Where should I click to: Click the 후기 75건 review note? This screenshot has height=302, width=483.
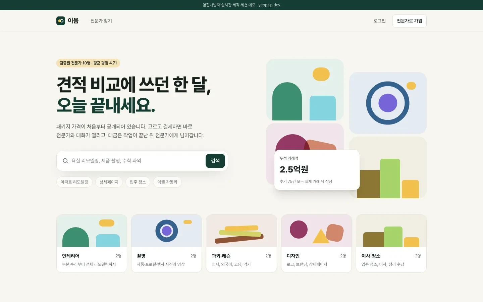306,182
